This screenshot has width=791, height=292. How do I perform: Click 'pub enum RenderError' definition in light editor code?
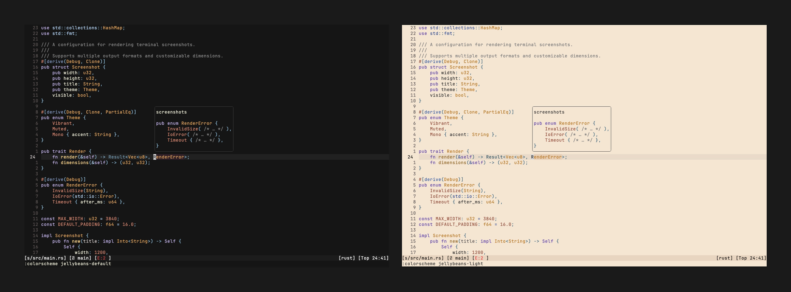(447, 185)
